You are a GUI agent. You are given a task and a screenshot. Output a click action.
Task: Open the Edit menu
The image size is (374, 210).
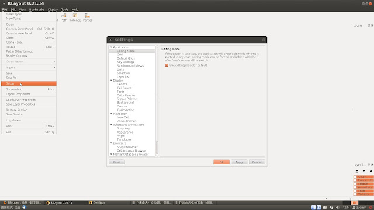tap(13, 10)
